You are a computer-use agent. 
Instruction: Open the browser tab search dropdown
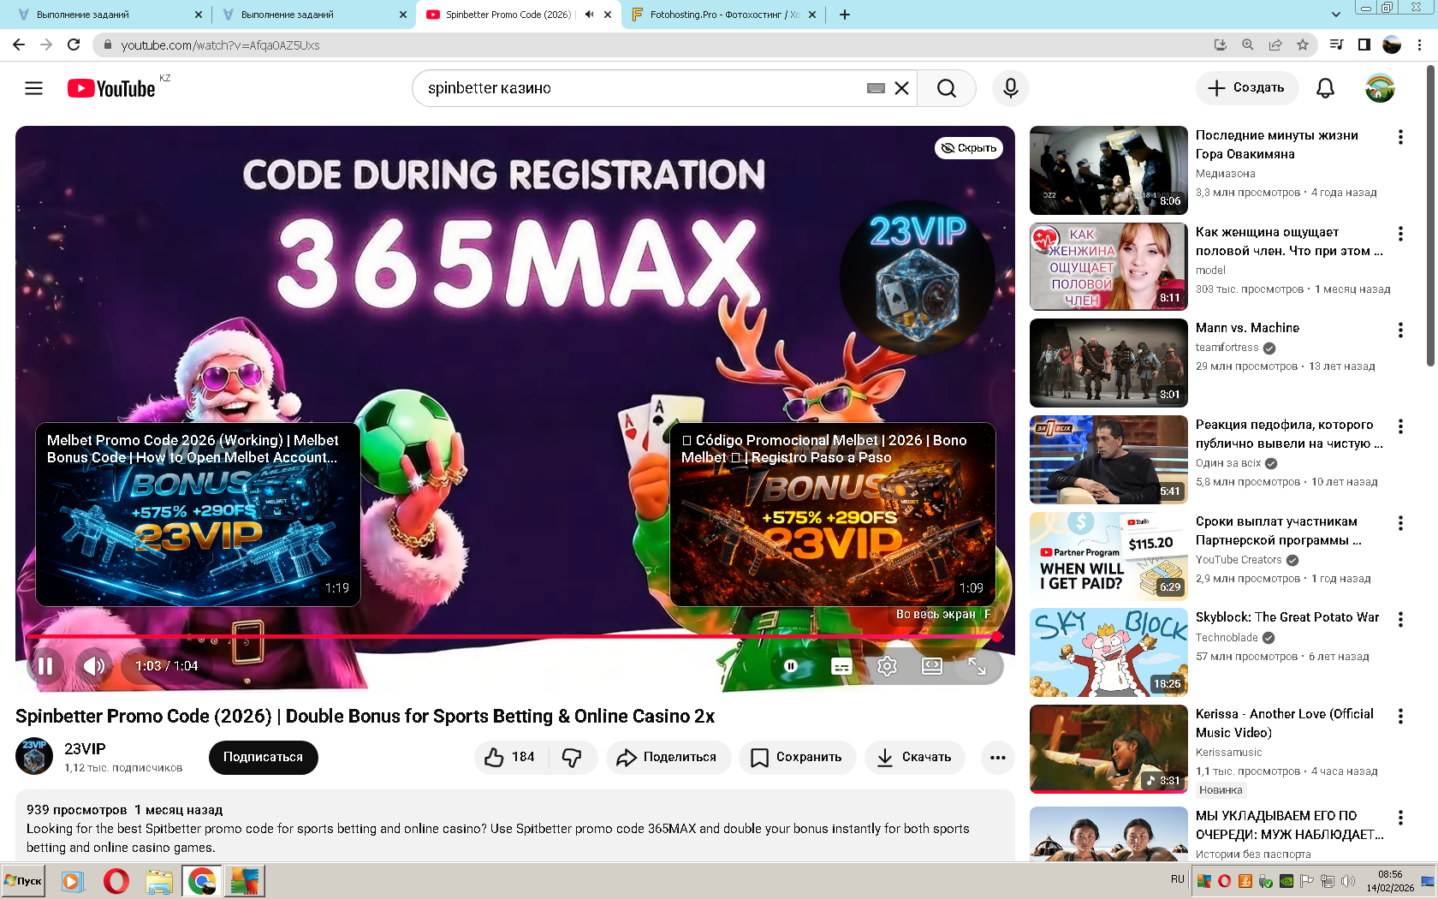(x=1335, y=15)
